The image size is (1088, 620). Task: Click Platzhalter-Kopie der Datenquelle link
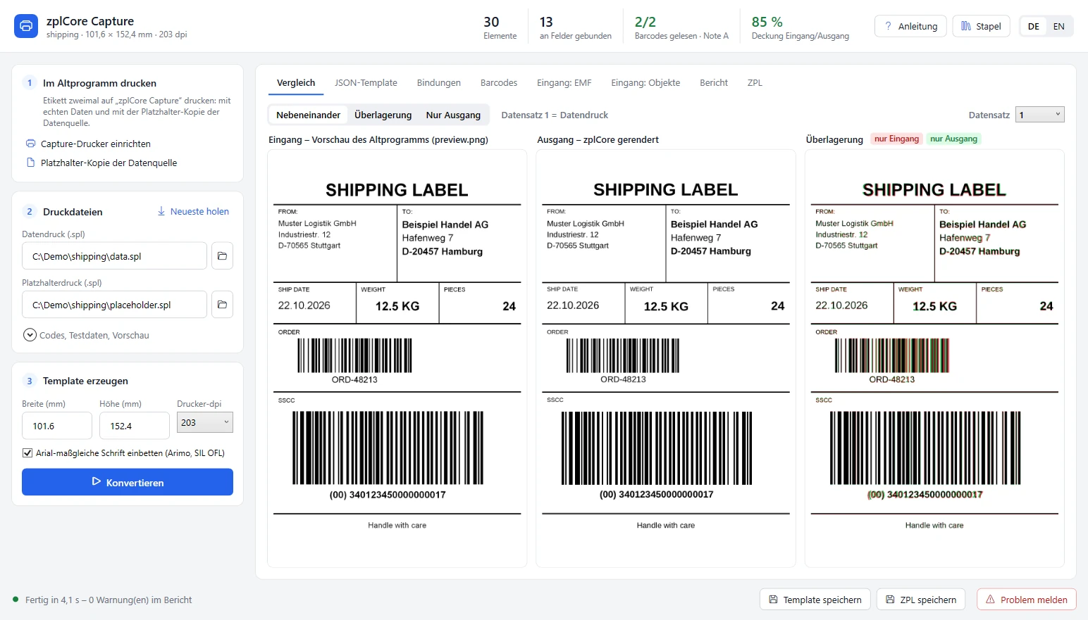pyautogui.click(x=109, y=163)
